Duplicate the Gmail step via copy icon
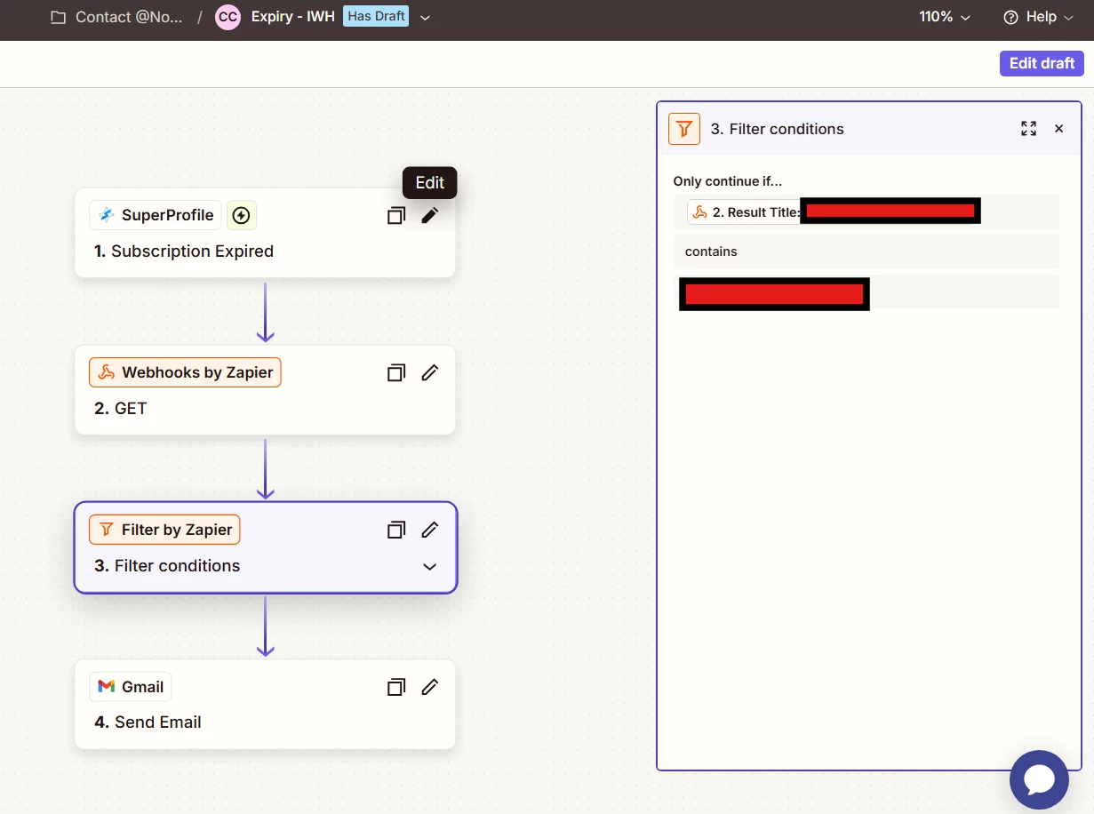The width and height of the screenshot is (1094, 814). (x=396, y=687)
